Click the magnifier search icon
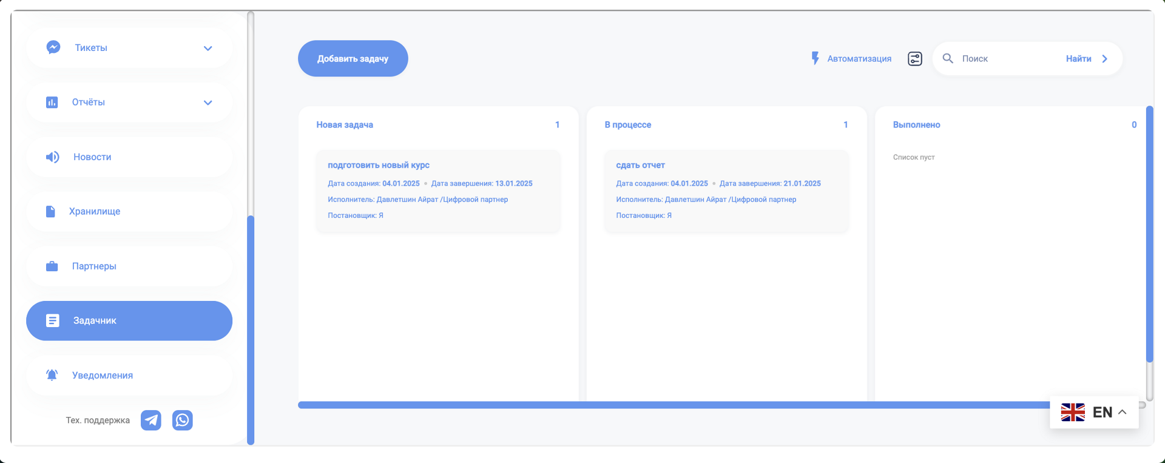 tap(948, 59)
